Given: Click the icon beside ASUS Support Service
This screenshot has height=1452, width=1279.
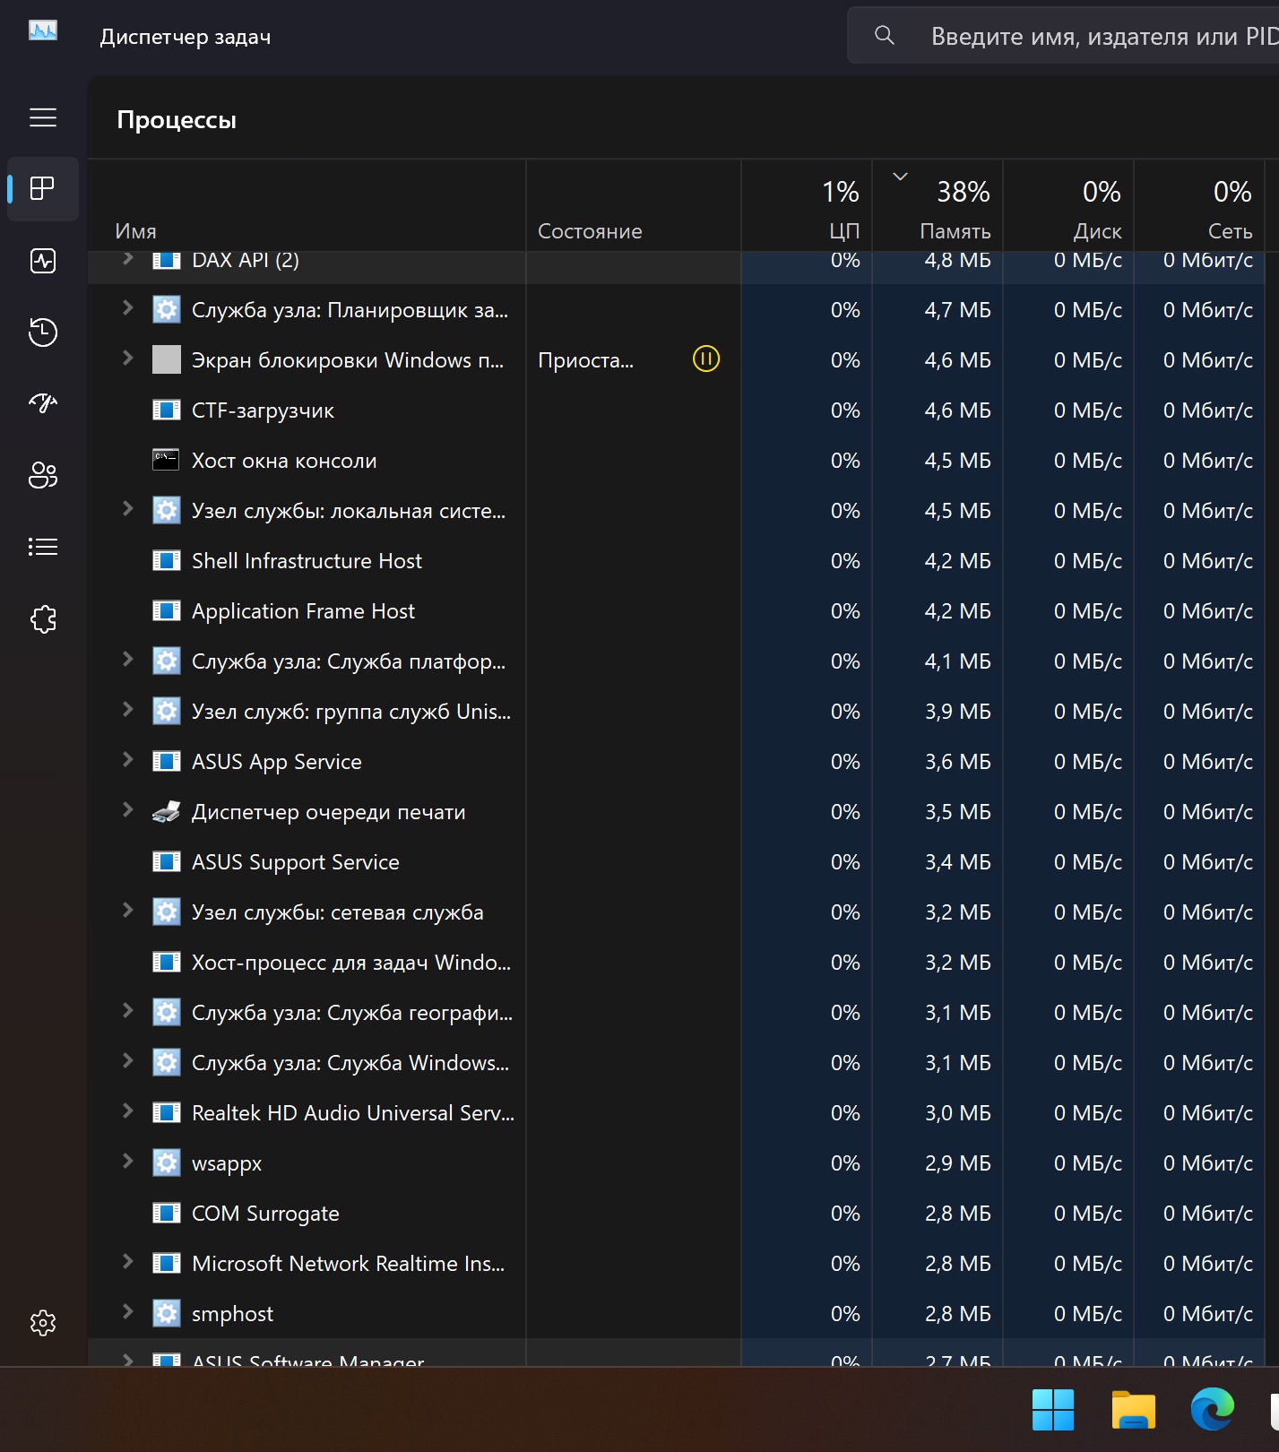Looking at the screenshot, I should point(167,862).
